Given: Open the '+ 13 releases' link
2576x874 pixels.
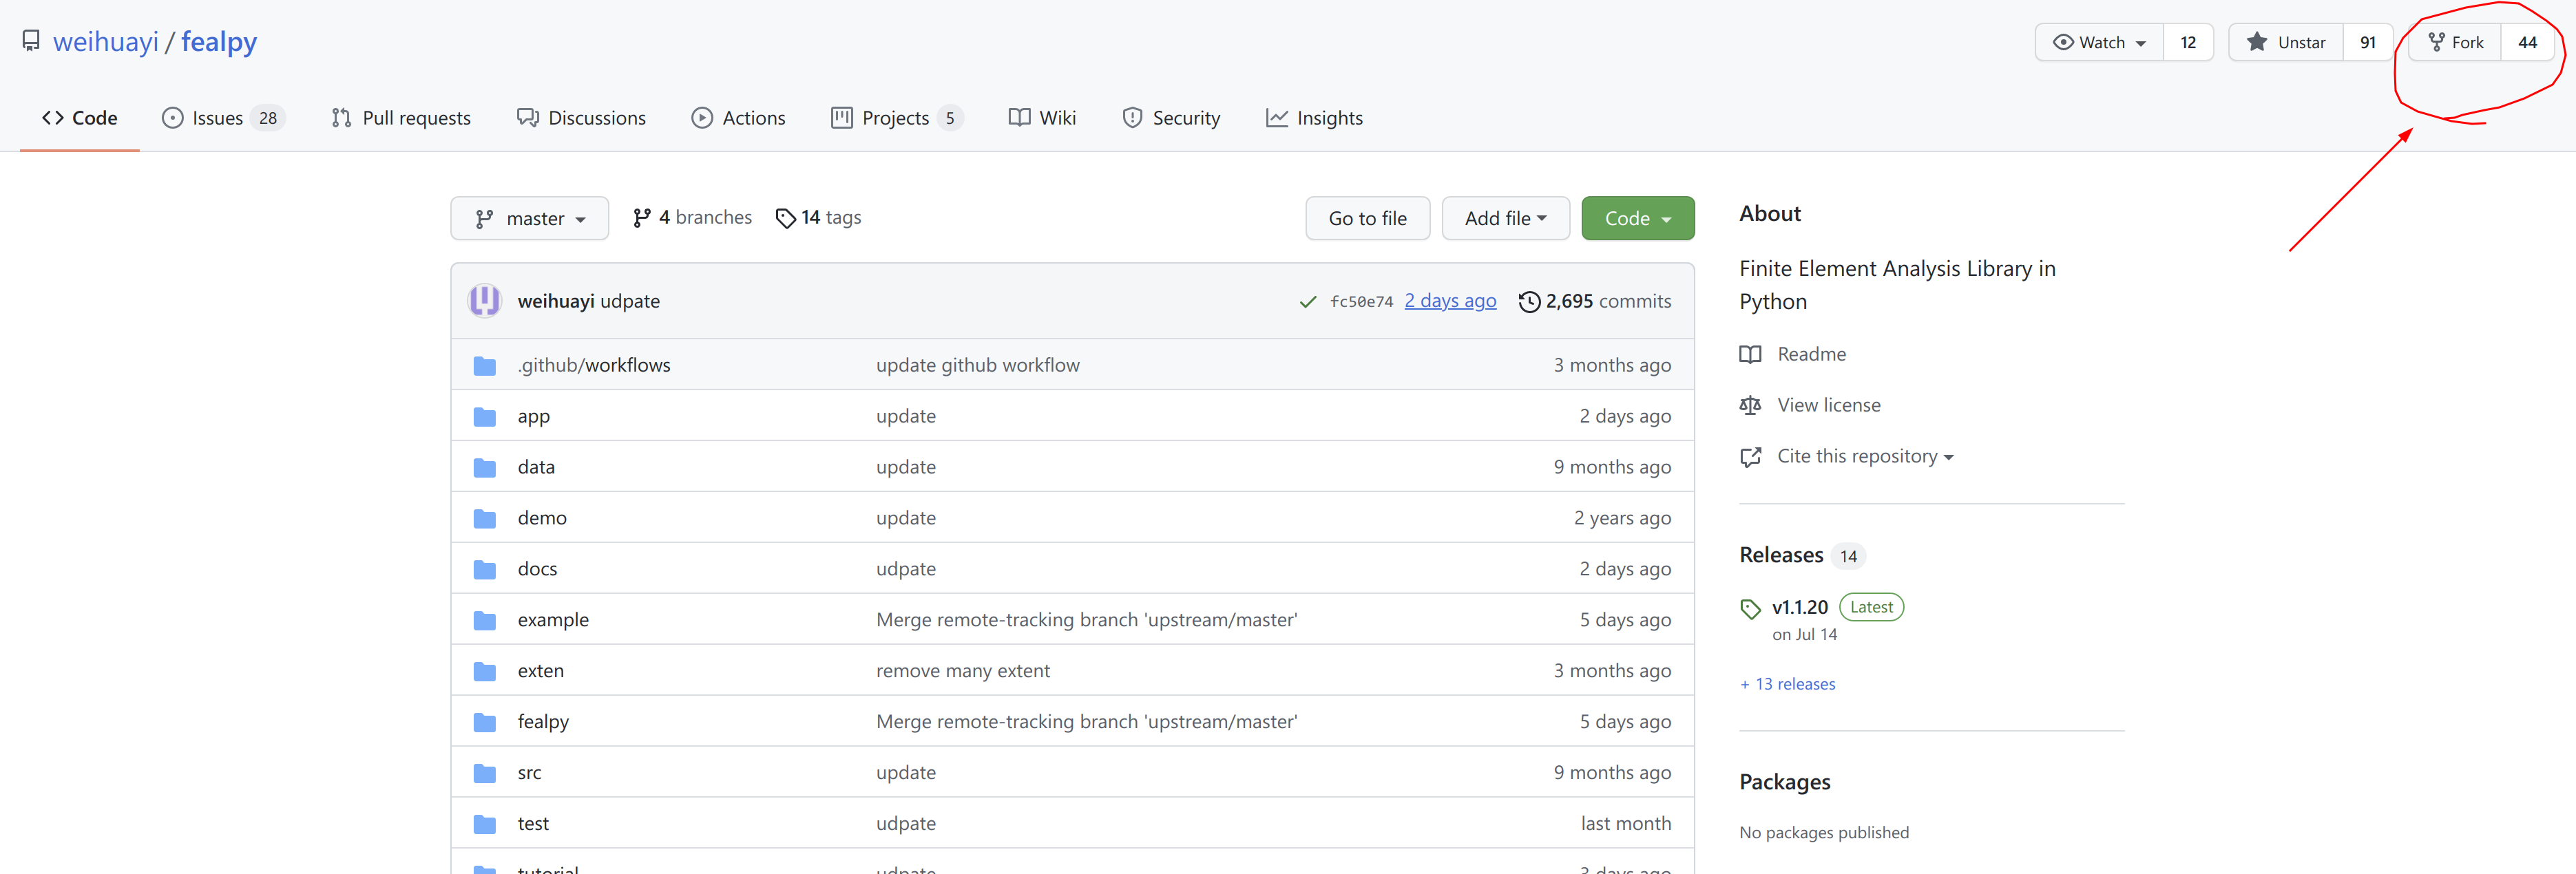Looking at the screenshot, I should [1787, 684].
